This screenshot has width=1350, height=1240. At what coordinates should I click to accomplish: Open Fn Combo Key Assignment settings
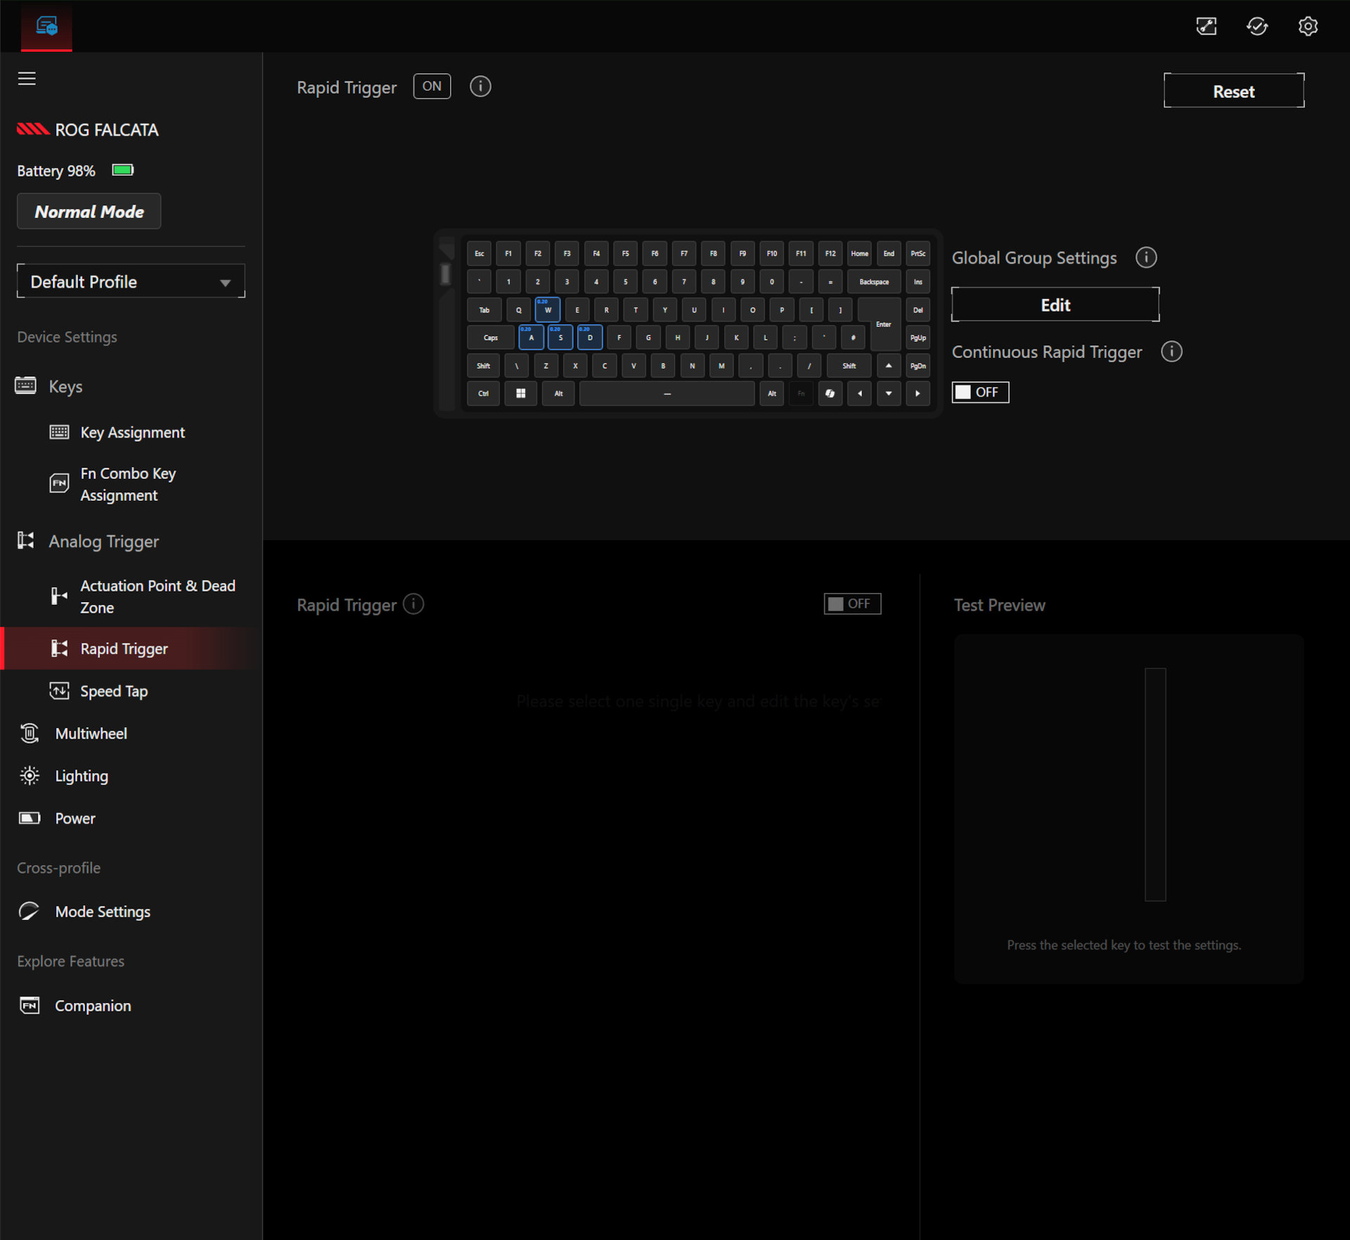tap(128, 484)
